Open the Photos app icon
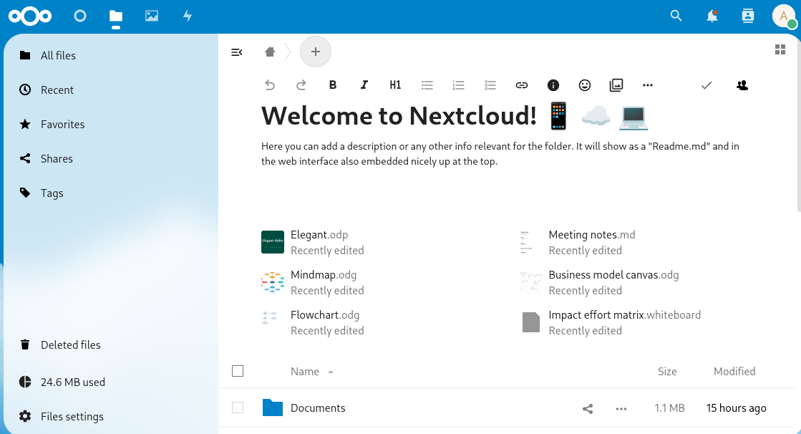Image resolution: width=801 pixels, height=434 pixels. pyautogui.click(x=151, y=16)
